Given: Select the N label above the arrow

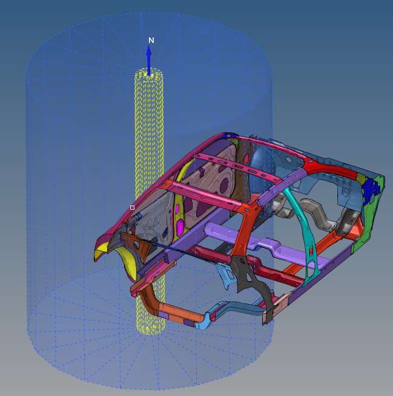Looking at the screenshot, I should (x=151, y=41).
